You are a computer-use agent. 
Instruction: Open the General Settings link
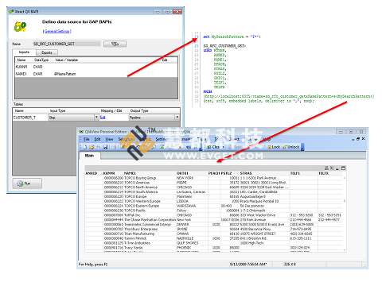[x=57, y=31]
